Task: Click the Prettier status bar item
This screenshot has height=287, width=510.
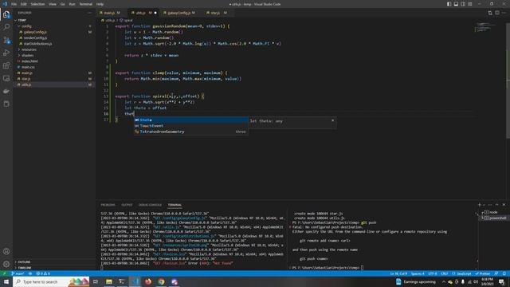Action: (483, 273)
